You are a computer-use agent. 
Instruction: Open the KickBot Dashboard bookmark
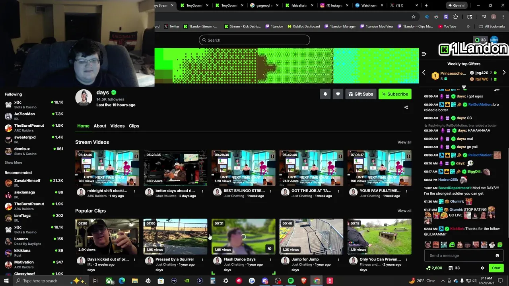pos(303,27)
